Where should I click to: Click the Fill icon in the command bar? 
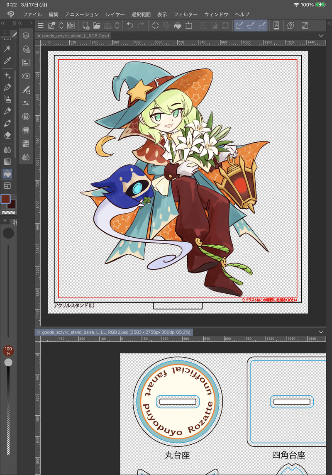tap(178, 25)
